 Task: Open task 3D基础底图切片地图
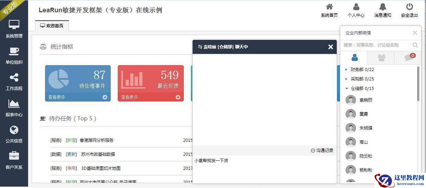click(x=101, y=168)
